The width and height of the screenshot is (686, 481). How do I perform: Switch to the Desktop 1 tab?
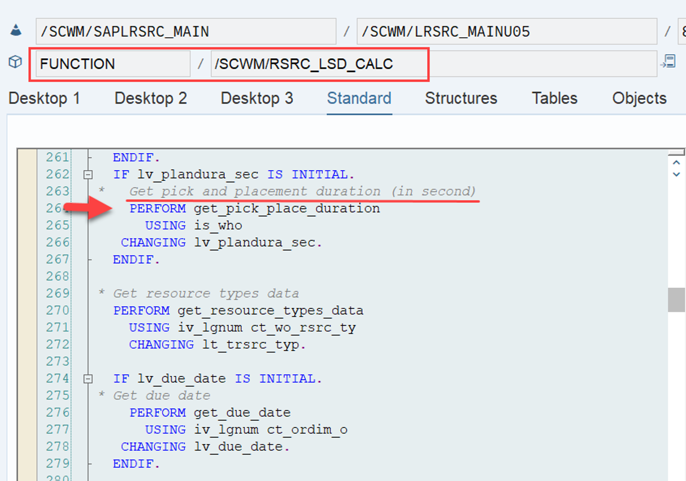45,98
